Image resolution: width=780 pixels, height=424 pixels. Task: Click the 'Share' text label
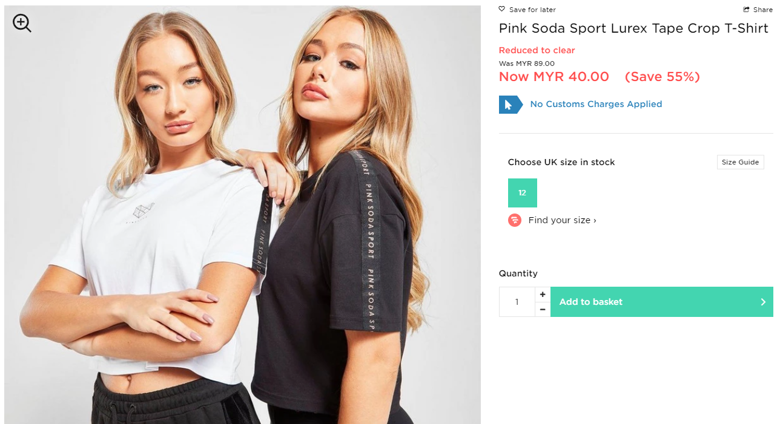pyautogui.click(x=763, y=10)
